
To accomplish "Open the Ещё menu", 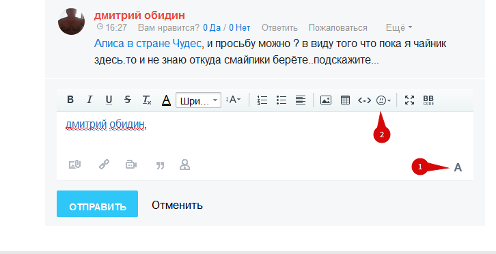I will coord(398,28).
